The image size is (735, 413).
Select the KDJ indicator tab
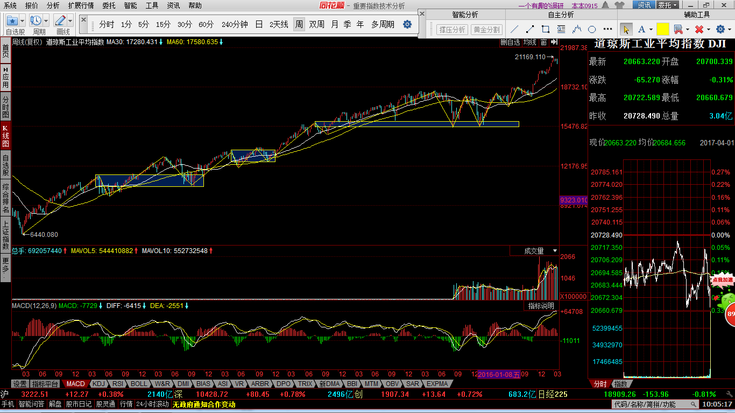(x=98, y=384)
